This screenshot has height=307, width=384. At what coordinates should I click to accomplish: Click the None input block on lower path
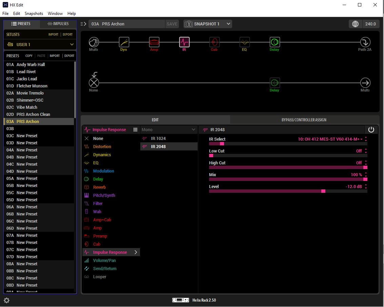[x=94, y=83]
